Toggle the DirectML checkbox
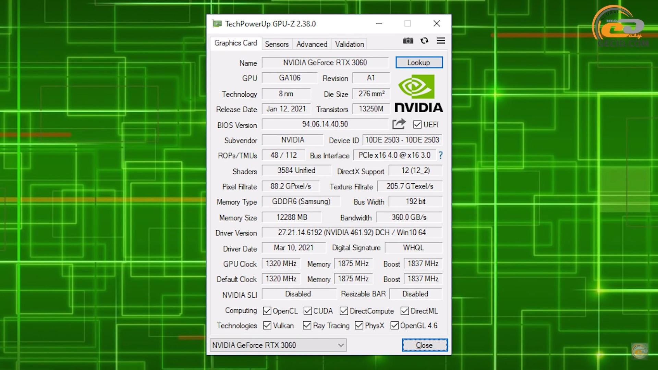Viewport: 658px width, 370px height. pos(405,311)
